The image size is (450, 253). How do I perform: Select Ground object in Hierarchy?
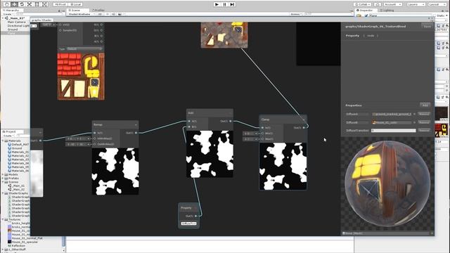(13, 30)
